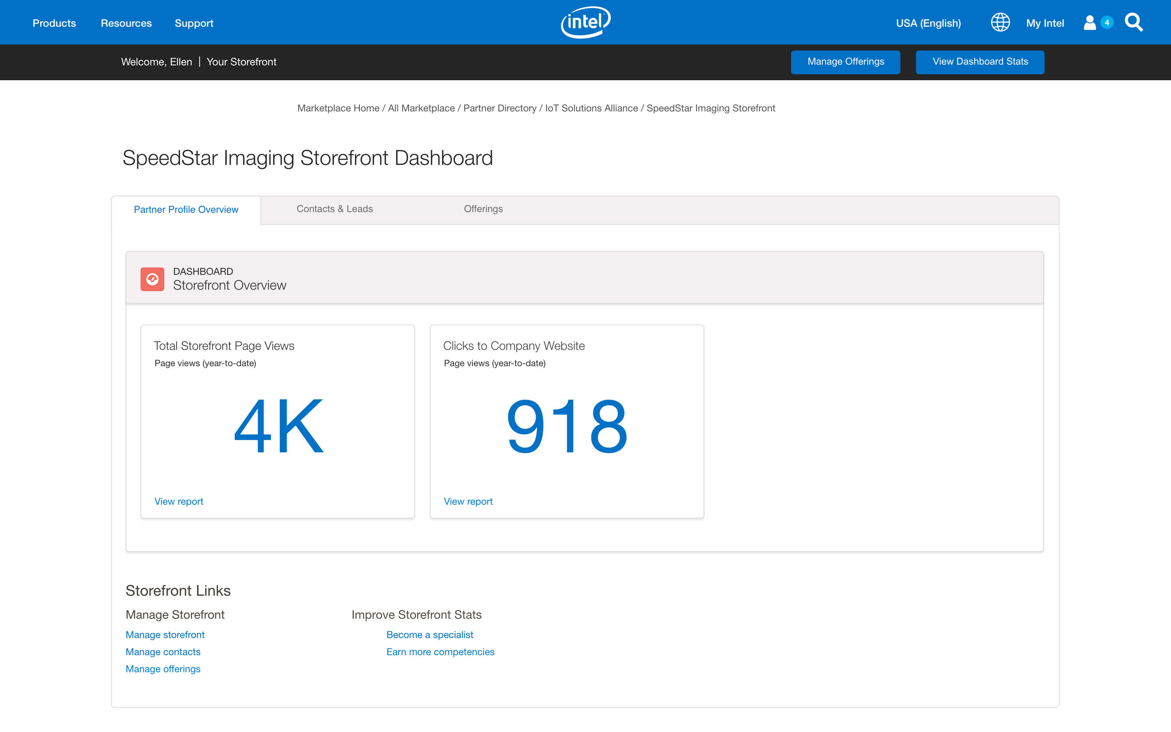The height and width of the screenshot is (732, 1171).
Task: Navigate to All Marketplace breadcrumb
Action: (x=422, y=108)
